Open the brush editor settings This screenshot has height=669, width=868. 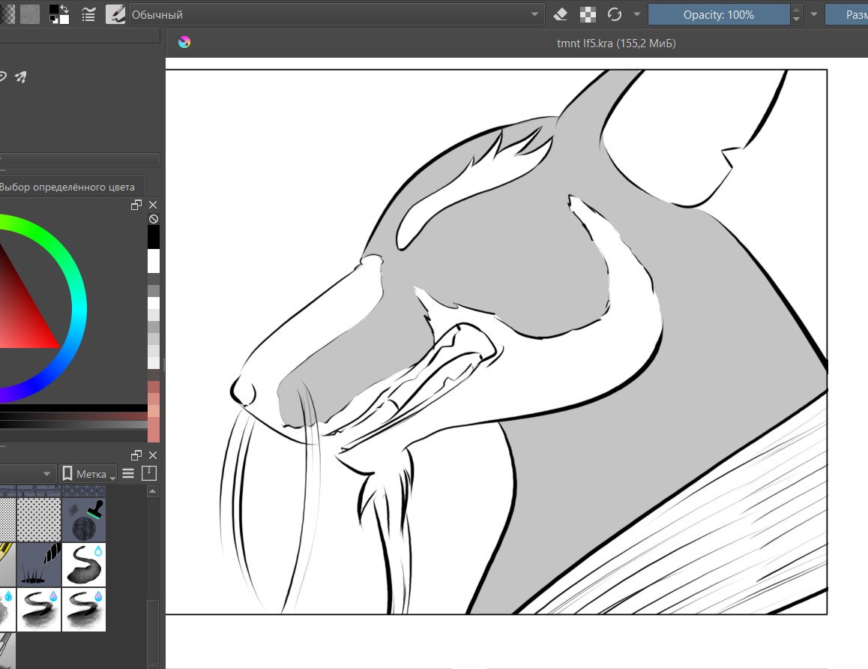(x=88, y=14)
